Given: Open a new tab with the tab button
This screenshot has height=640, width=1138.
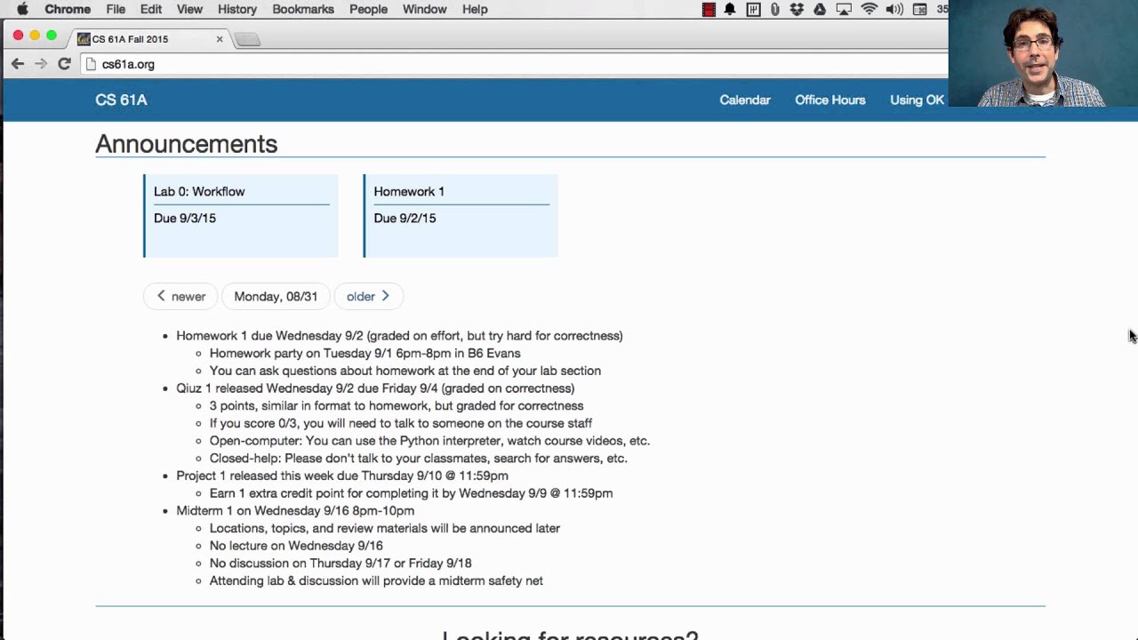Looking at the screenshot, I should tap(248, 39).
